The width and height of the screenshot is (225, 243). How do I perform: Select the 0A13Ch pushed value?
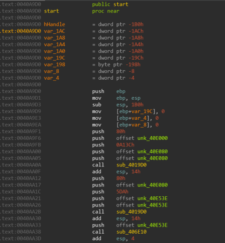(125, 145)
